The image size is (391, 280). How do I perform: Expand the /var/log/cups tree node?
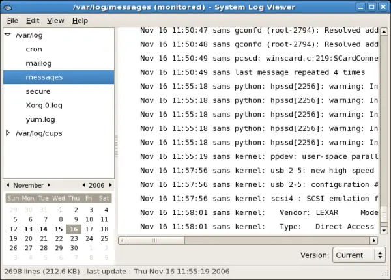click(x=8, y=133)
